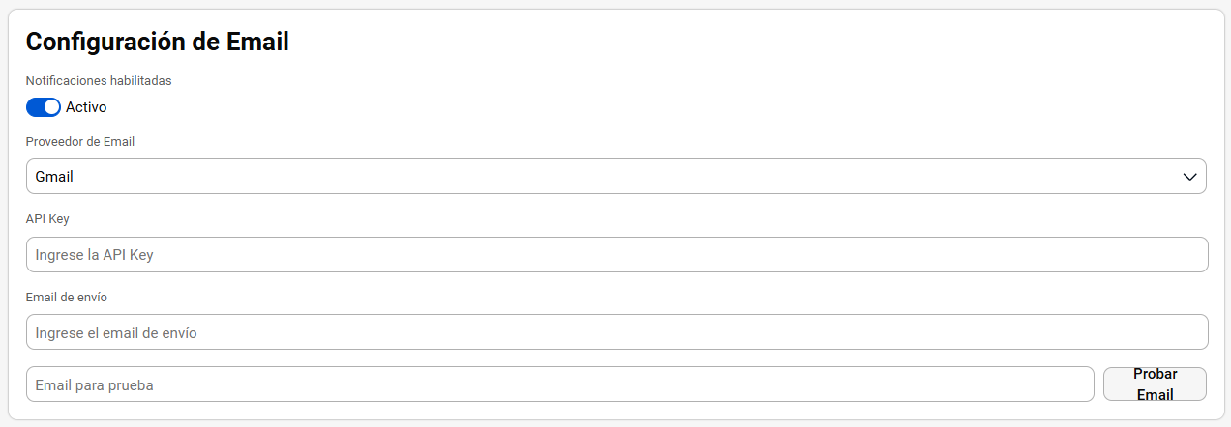Click the Configuración de Email heading

(x=158, y=42)
